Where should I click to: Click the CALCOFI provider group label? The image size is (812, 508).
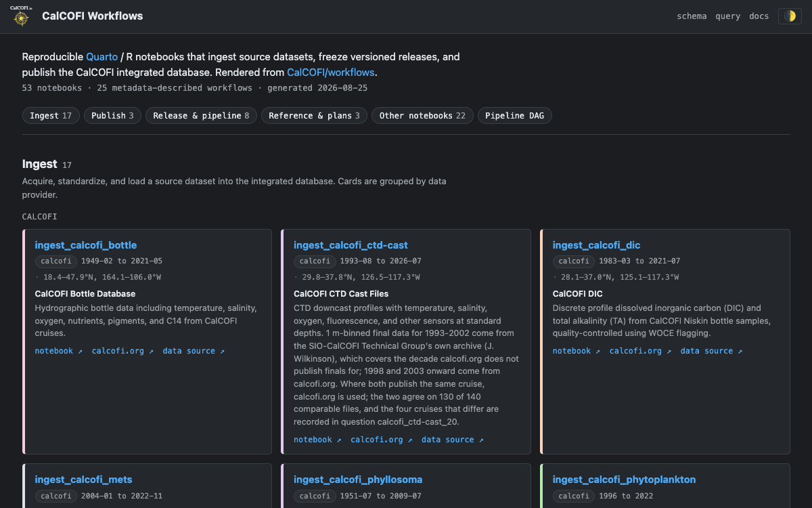click(x=40, y=217)
